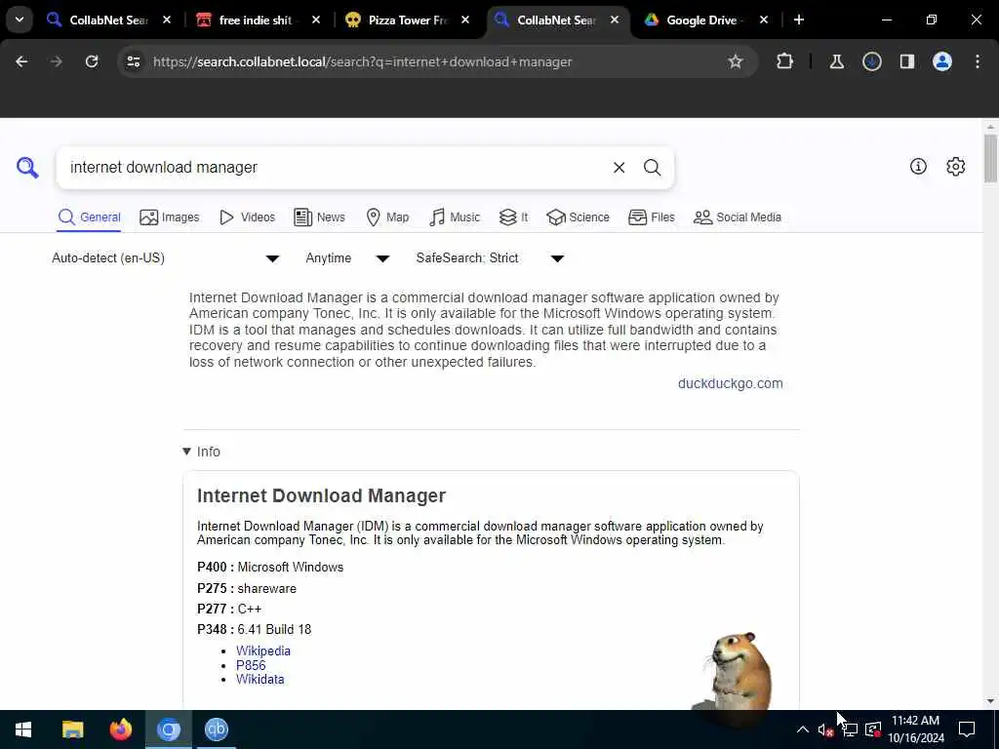999x749 pixels.
Task: Go back to previous page
Action: (21, 61)
